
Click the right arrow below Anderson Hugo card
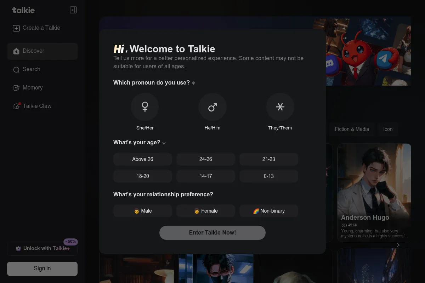tap(398, 245)
